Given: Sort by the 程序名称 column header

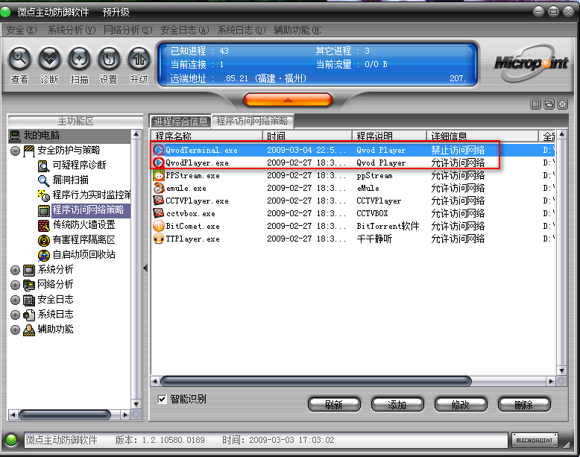Looking at the screenshot, I should point(207,136).
